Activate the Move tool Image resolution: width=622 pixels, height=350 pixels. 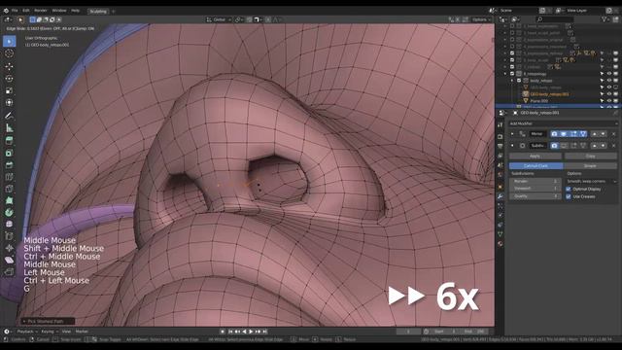pos(9,66)
